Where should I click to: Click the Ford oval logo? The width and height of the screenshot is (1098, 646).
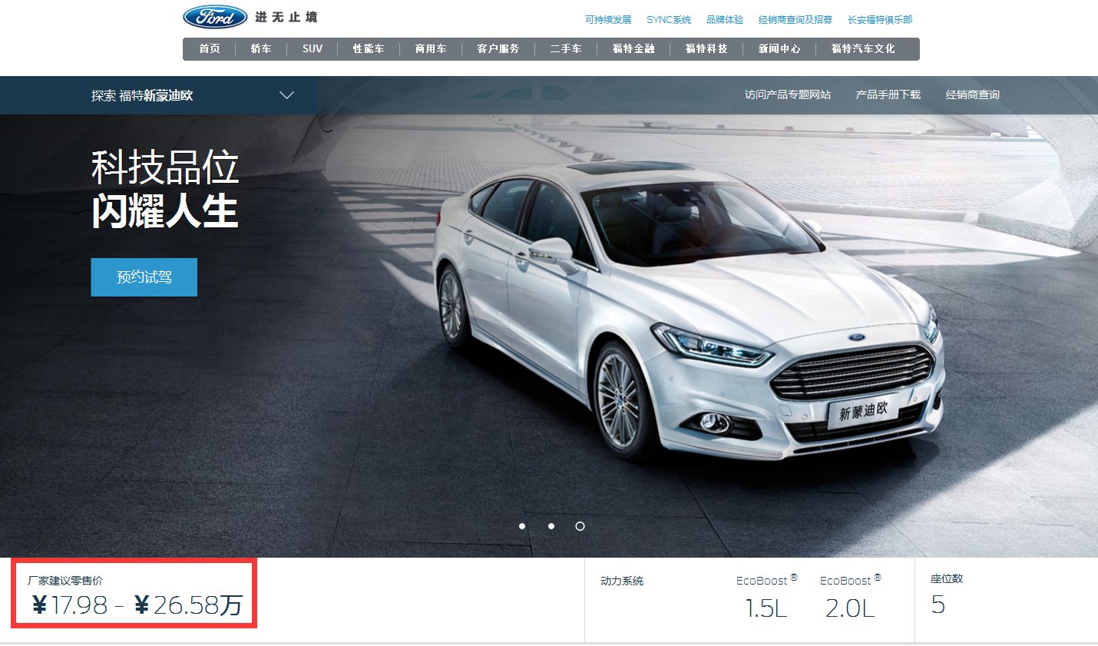point(215,17)
